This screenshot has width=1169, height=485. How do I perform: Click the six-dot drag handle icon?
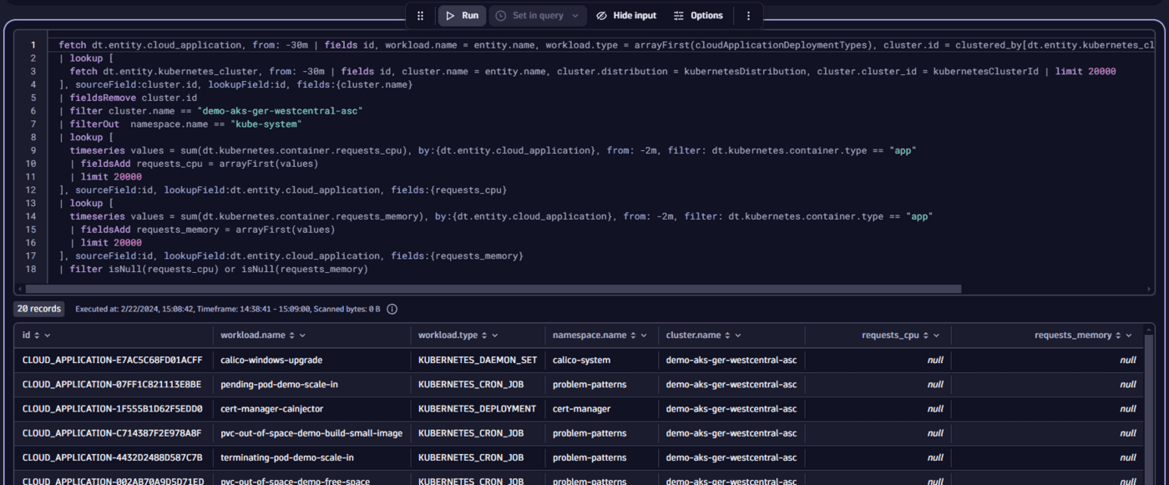coord(420,15)
